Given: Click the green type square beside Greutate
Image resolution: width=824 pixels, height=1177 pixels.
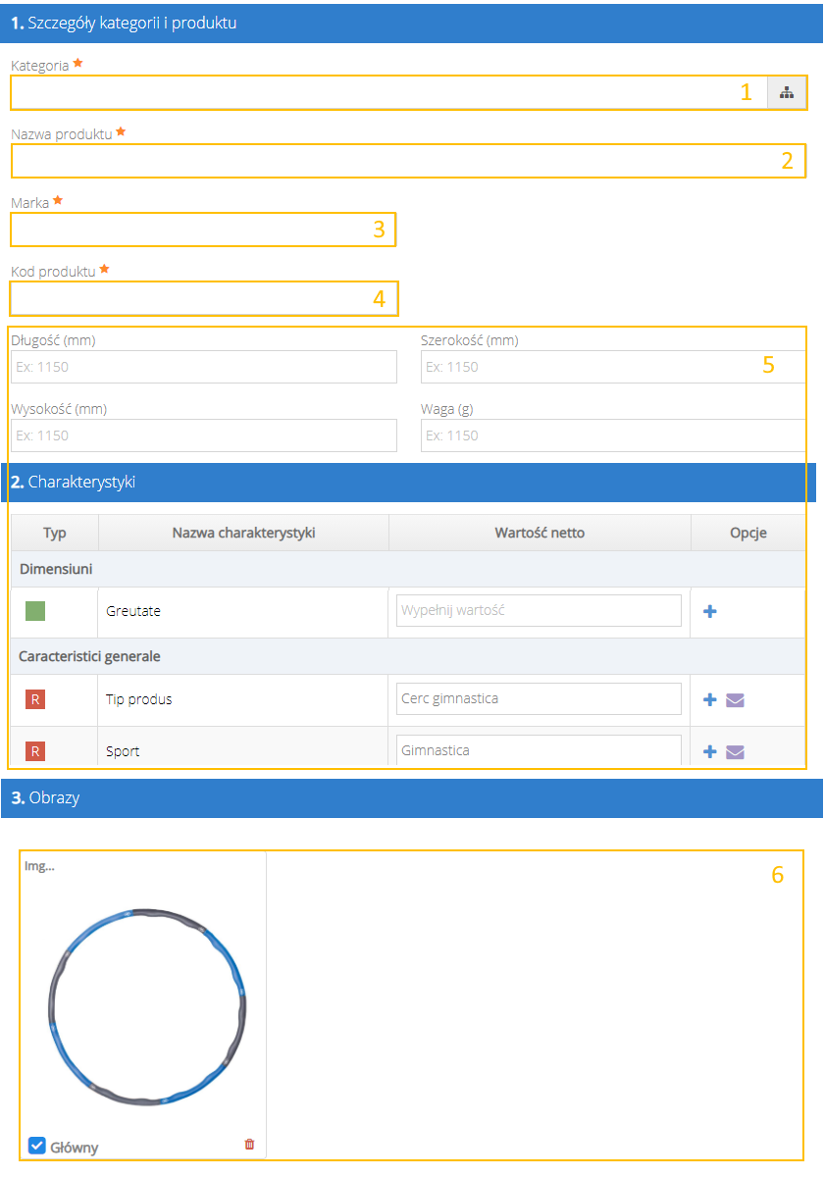Looking at the screenshot, I should tap(35, 611).
